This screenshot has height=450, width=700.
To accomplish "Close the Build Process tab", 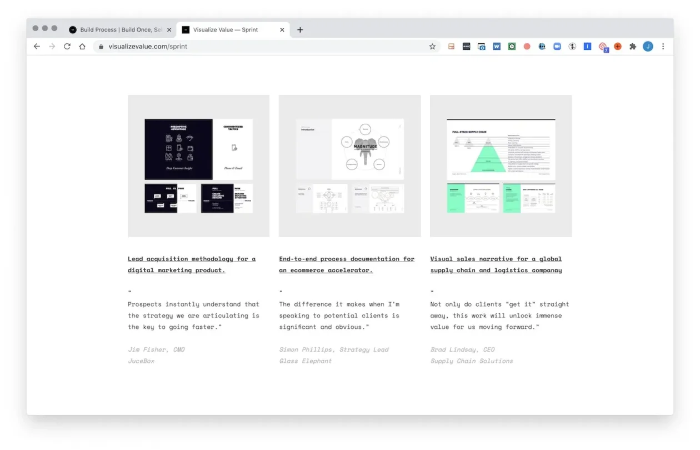I will (169, 30).
